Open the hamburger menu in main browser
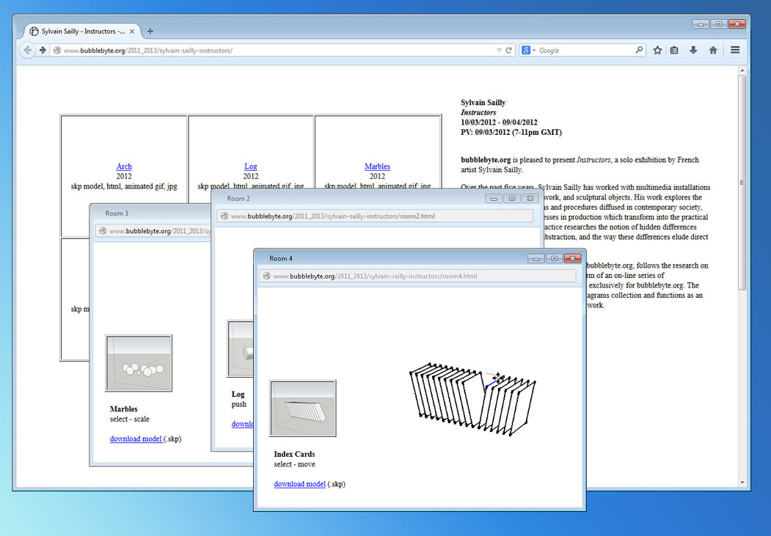 pos(735,50)
